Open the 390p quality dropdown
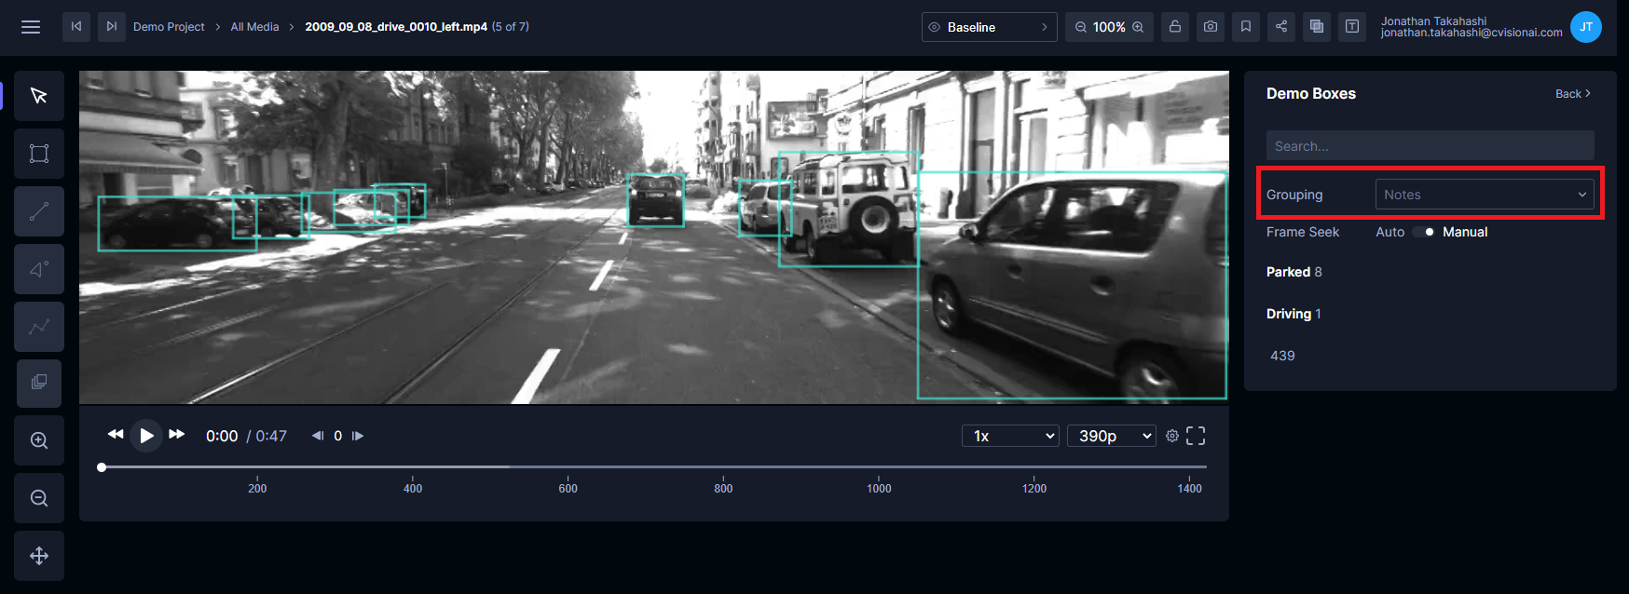Viewport: 1629px width, 594px height. pyautogui.click(x=1111, y=436)
